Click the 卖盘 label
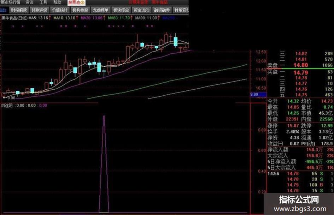 273,65
